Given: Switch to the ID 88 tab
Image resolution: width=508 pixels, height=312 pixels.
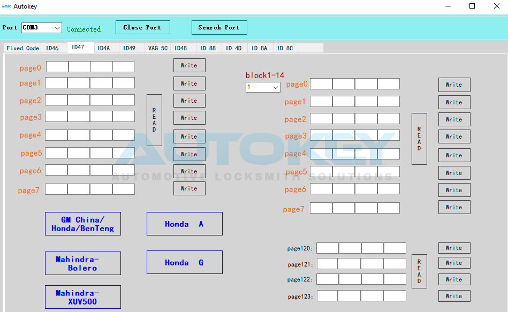Looking at the screenshot, I should point(208,48).
